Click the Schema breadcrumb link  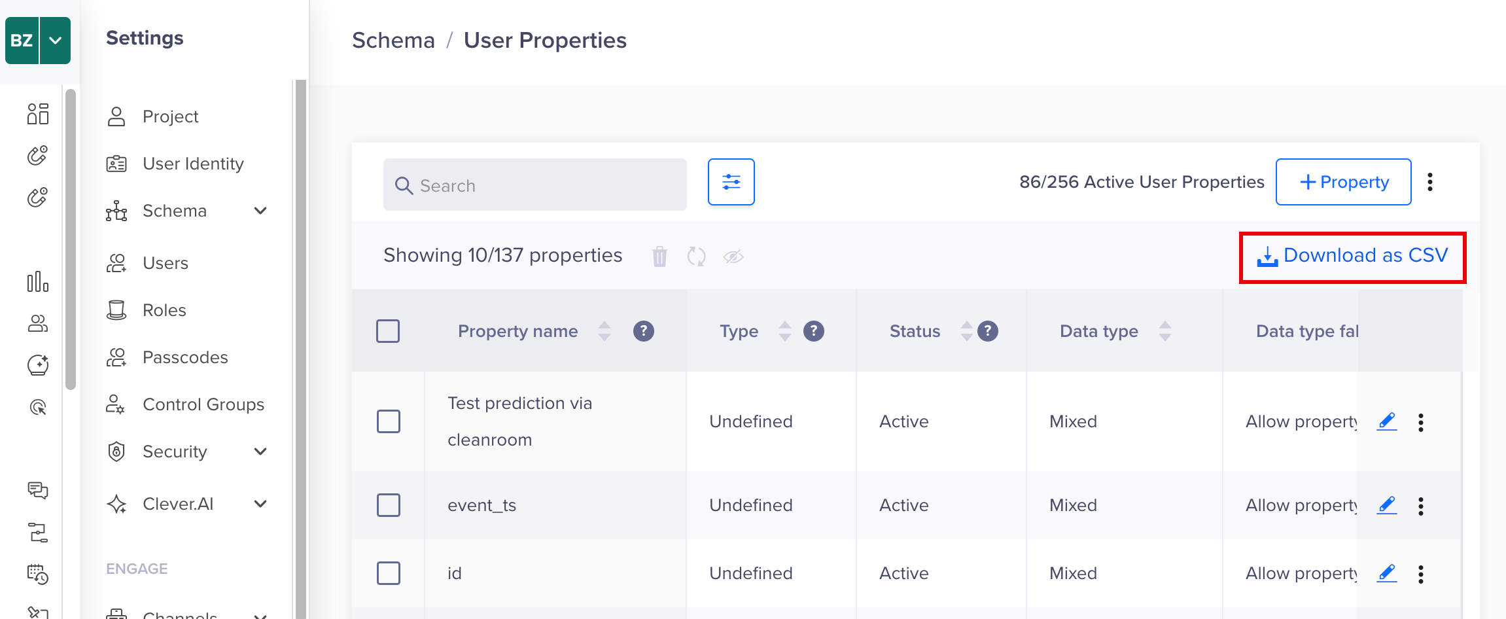[393, 41]
